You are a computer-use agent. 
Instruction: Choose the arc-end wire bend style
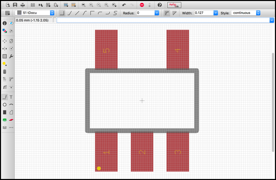(x=108, y=13)
